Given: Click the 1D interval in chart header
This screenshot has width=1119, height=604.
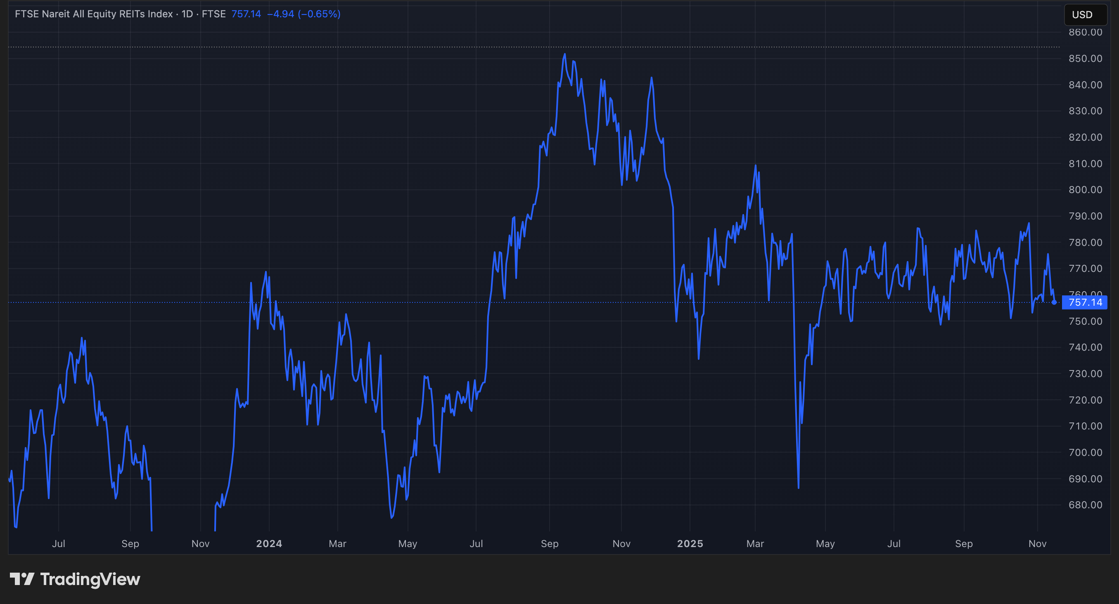Looking at the screenshot, I should click(187, 14).
